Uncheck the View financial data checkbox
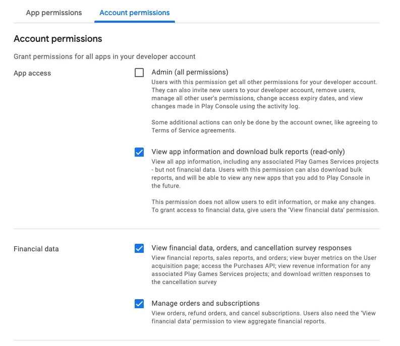This screenshot has width=400, height=346. point(139,248)
